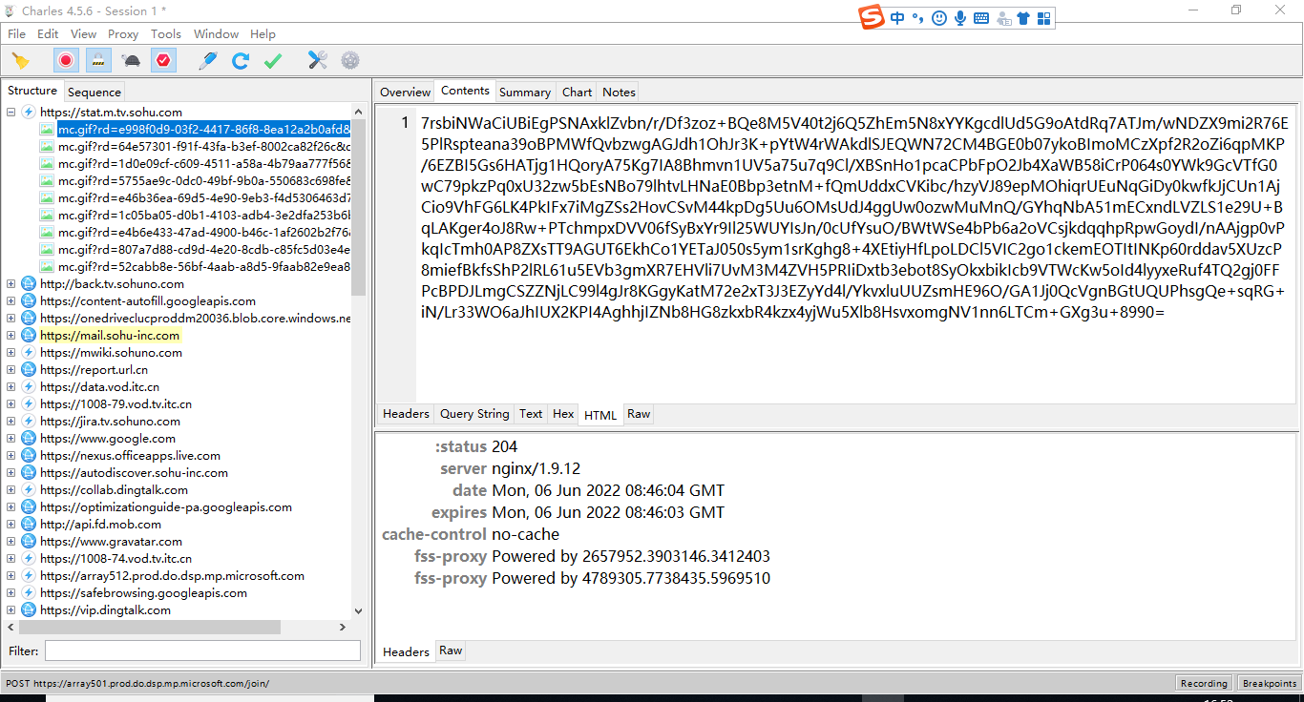Show the request Hex tab

(563, 414)
